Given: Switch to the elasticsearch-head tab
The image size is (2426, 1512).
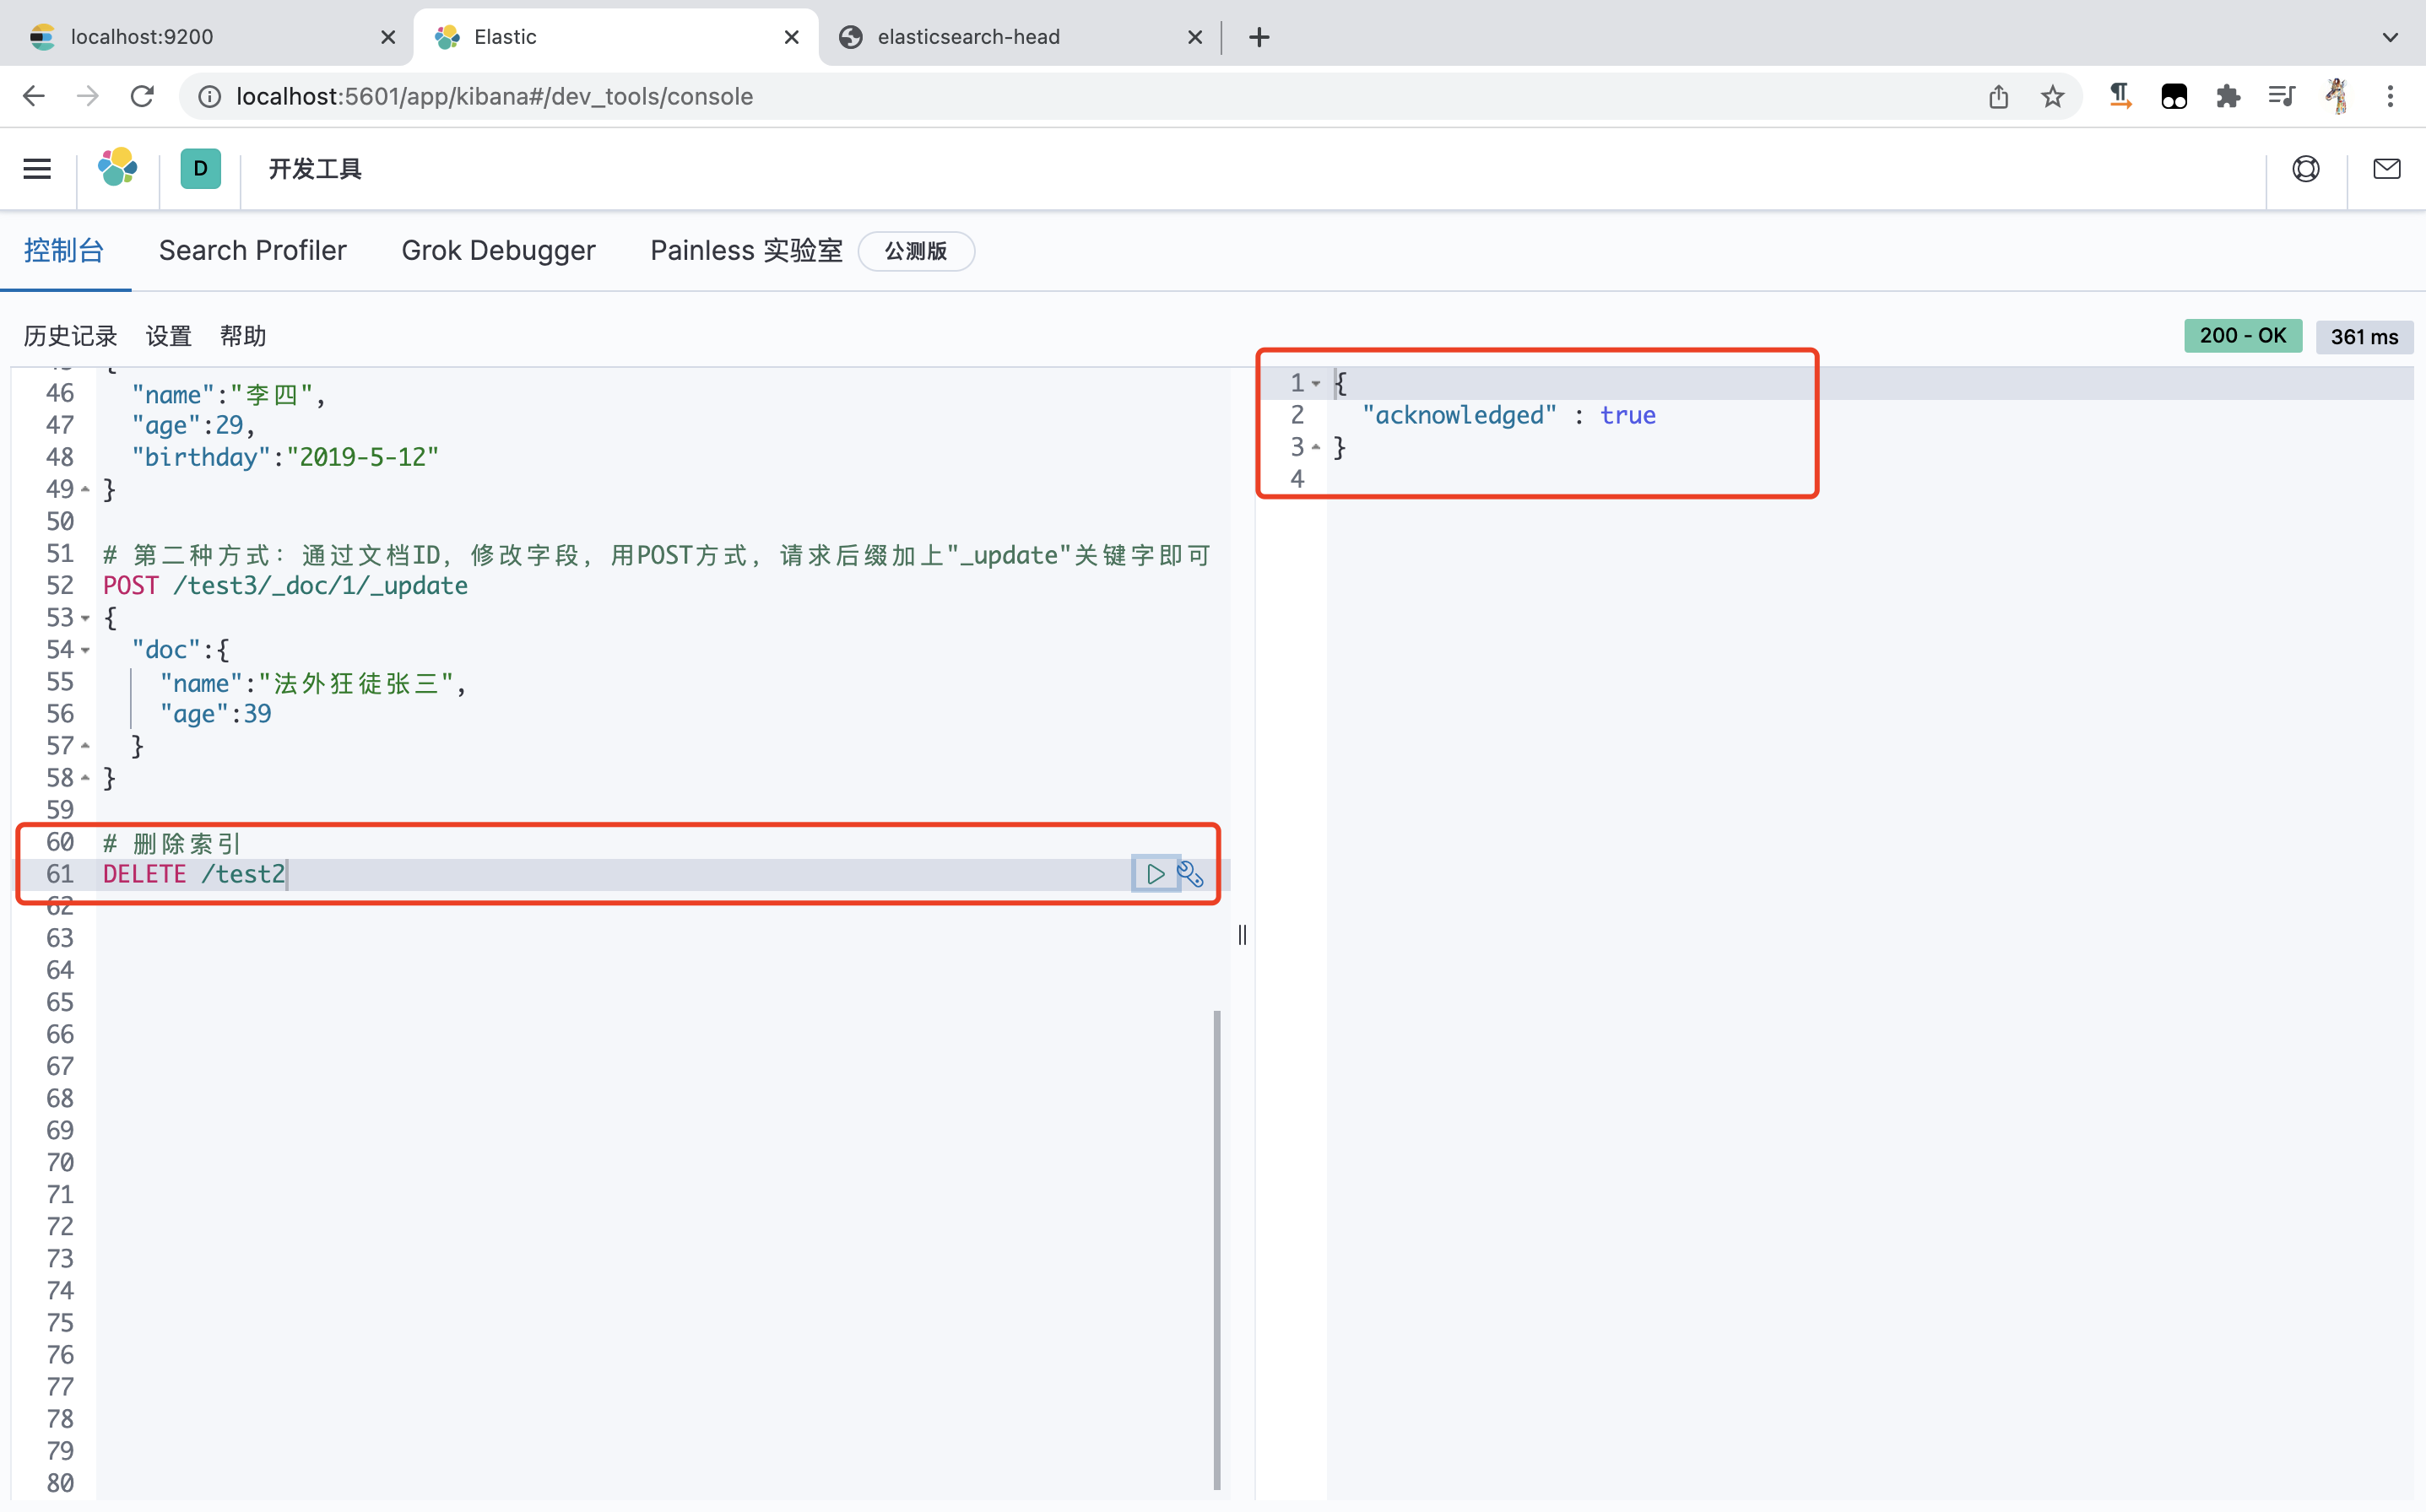Looking at the screenshot, I should pos(1021,37).
